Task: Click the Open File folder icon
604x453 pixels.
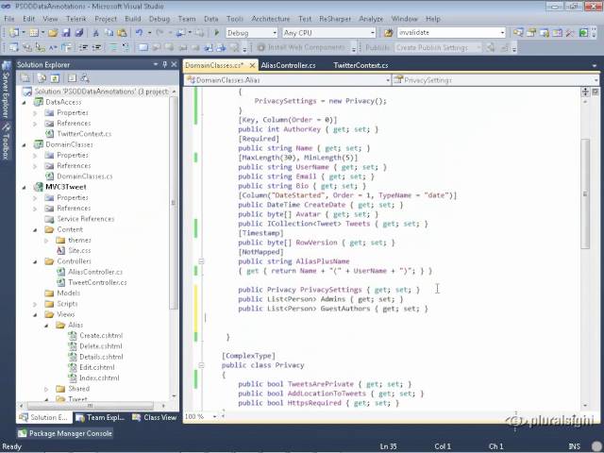Action: coord(53,33)
